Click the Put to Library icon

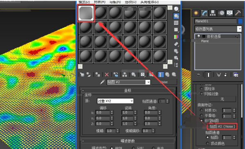(134, 74)
